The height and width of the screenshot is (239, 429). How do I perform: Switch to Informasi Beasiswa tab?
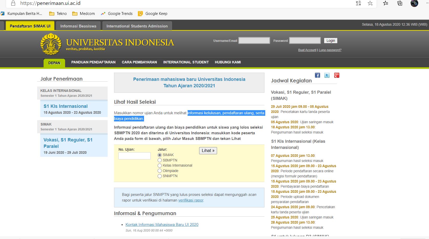[78, 26]
